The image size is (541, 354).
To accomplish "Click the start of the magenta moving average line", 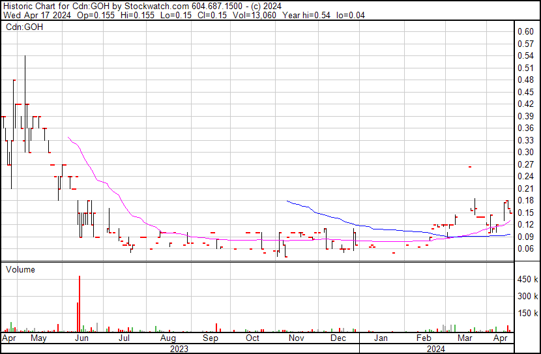I will point(68,138).
